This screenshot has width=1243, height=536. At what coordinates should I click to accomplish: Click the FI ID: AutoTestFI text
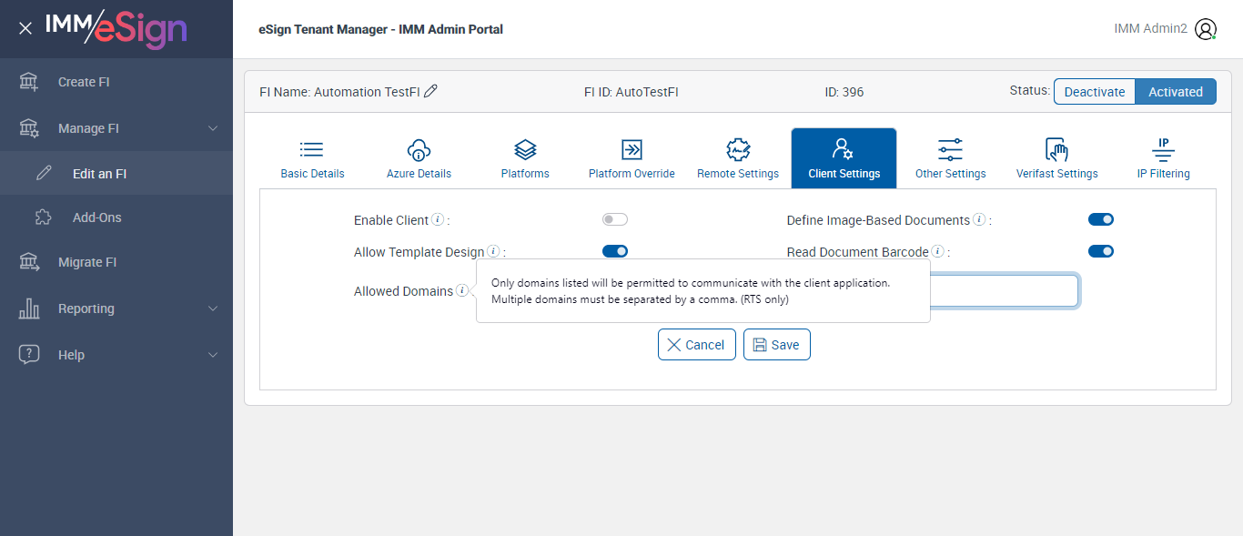pyautogui.click(x=632, y=92)
